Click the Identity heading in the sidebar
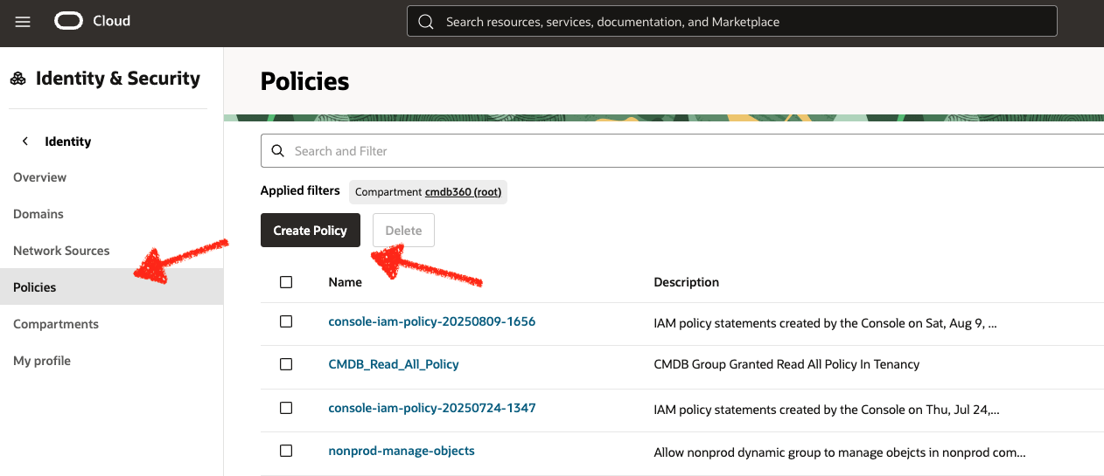Image resolution: width=1104 pixels, height=476 pixels. (x=68, y=141)
